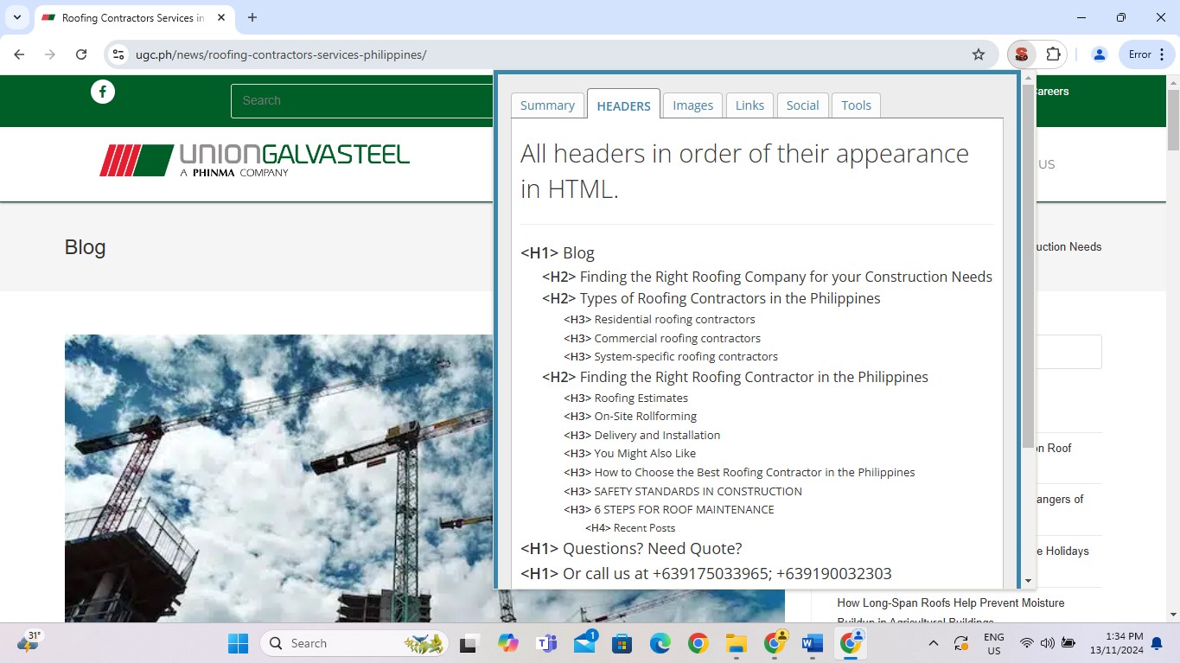Click the 'Roofing Estimates' H3 entry
Screen dimensions: 1180x663
point(626,398)
